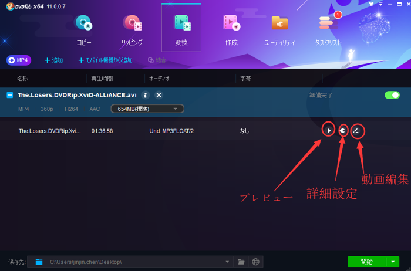
Task: Toggle the green enable switch for the task
Action: pos(392,95)
